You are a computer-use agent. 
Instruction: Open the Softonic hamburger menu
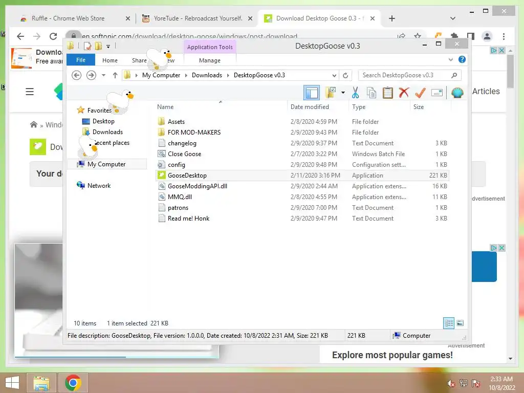(x=30, y=92)
